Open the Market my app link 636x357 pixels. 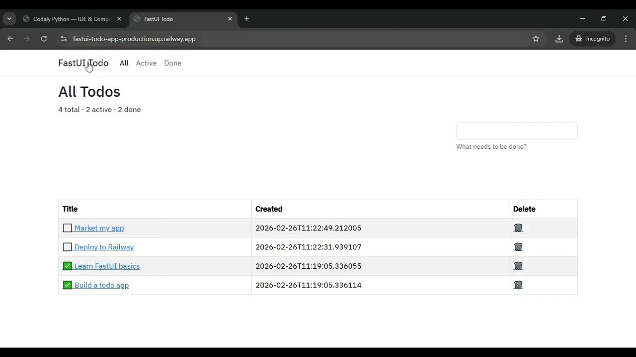pyautogui.click(x=99, y=228)
